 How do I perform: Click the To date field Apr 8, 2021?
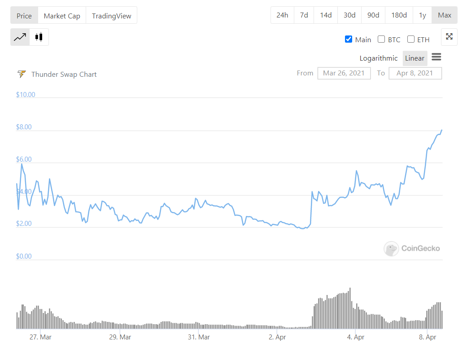pyautogui.click(x=415, y=73)
